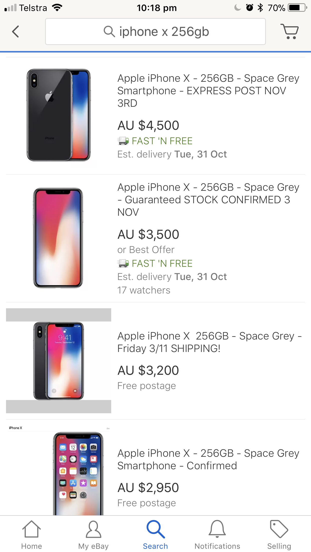Tap the AU $3,200 listing's thumbnail

coord(59,360)
